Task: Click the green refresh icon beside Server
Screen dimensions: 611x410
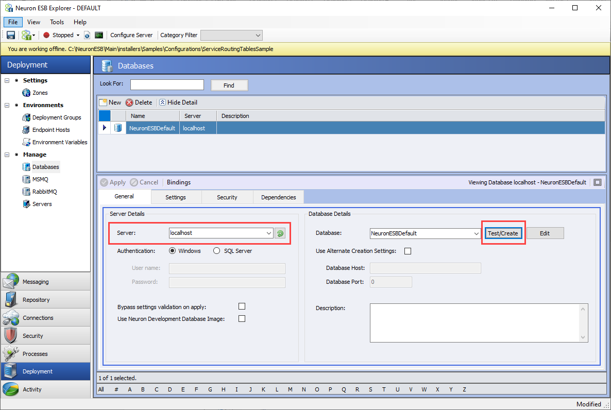Action: coord(280,233)
